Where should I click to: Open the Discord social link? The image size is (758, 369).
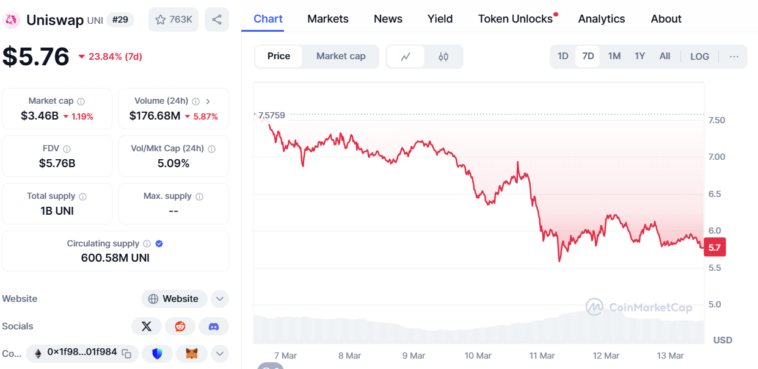tap(214, 326)
